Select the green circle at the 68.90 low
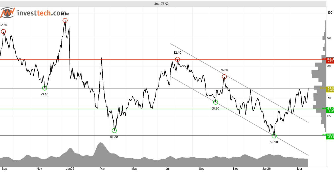This screenshot has width=334, height=172. pyautogui.click(x=215, y=102)
